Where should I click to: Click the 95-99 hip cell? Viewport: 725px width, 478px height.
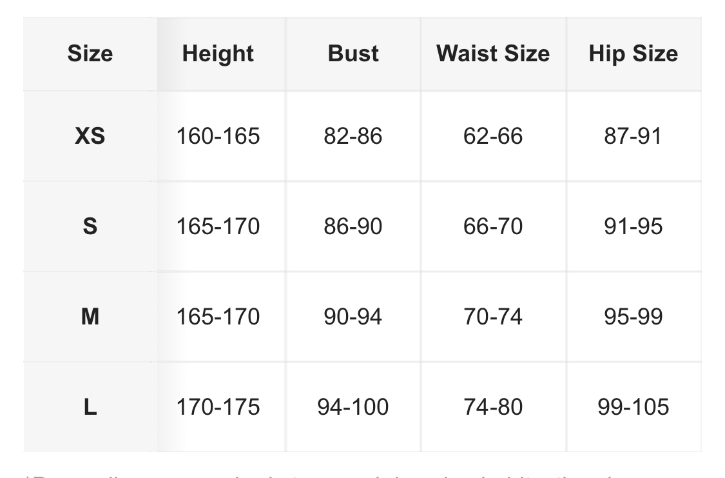(633, 317)
